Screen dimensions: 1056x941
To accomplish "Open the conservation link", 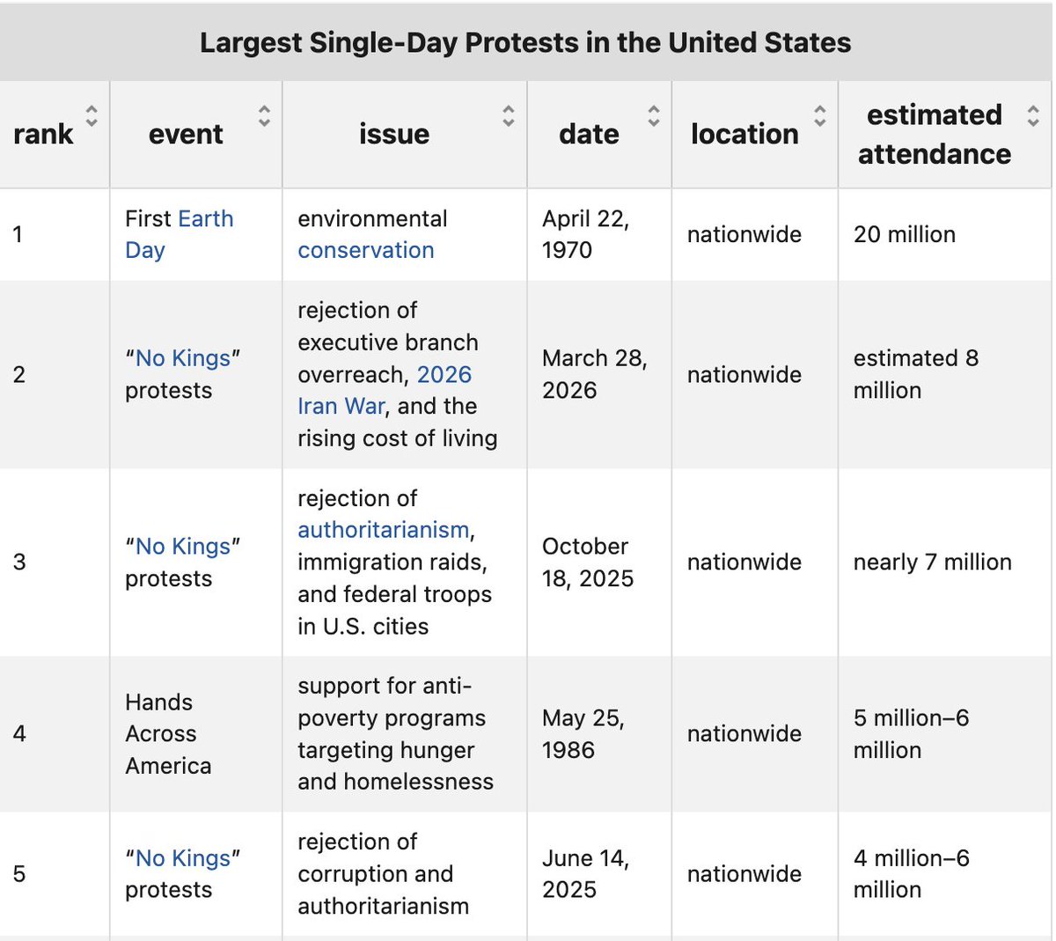I will click(x=366, y=250).
